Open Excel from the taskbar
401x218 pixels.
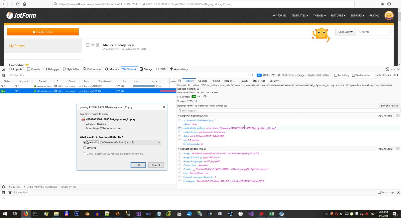(x=271, y=214)
